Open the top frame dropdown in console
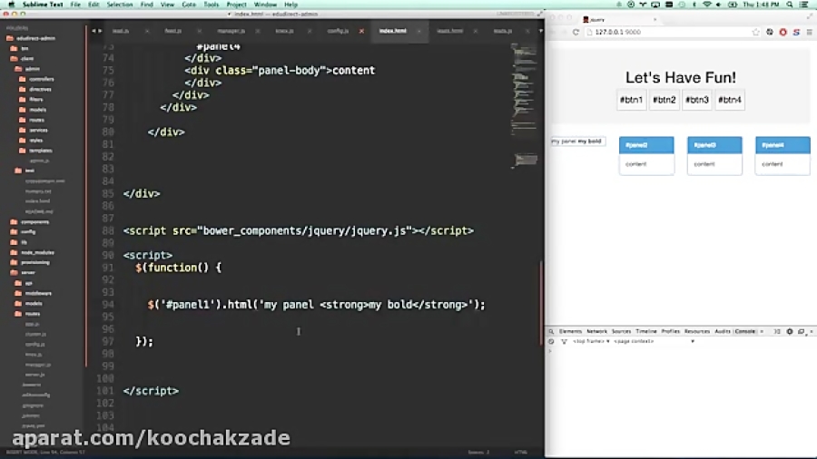The height and width of the screenshot is (459, 817). [591, 341]
